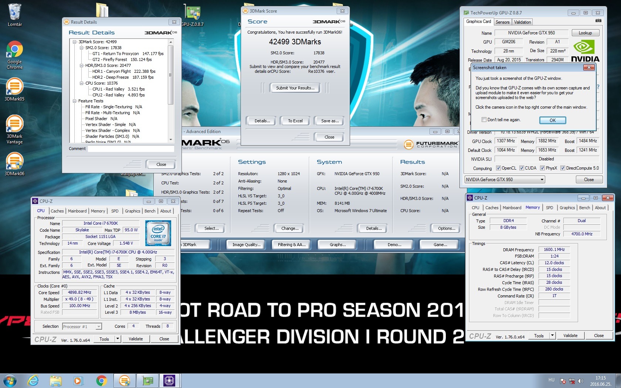Image resolution: width=621 pixels, height=388 pixels.
Task: Click Options button under Results
Action: (446, 228)
